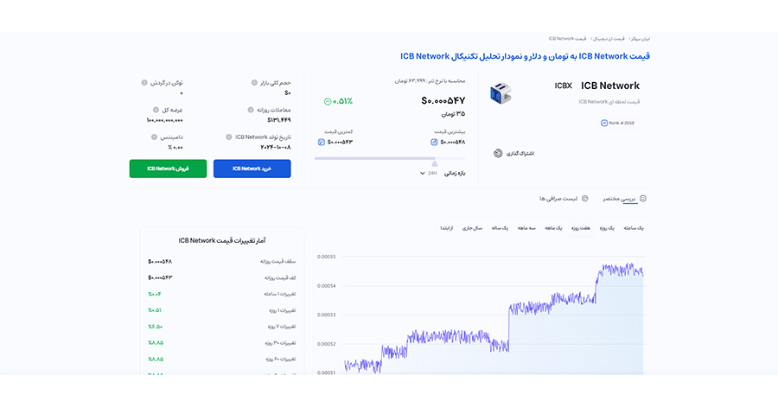Click the list icon beside بررسی مختصر

(643, 198)
